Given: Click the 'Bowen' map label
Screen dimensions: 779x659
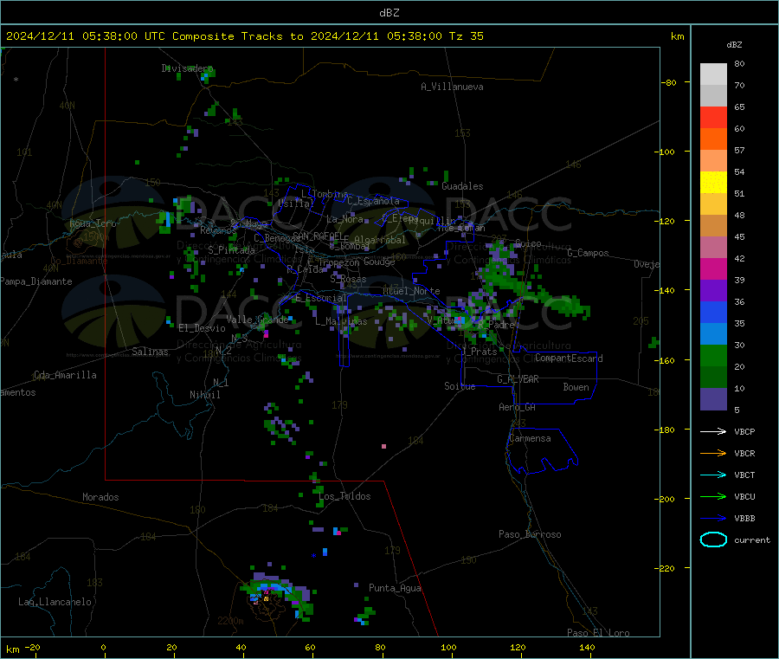Looking at the screenshot, I should pyautogui.click(x=576, y=387).
